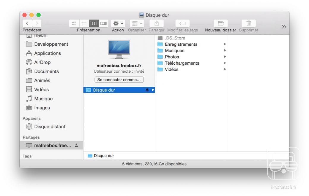Click the Tags sidebar section header

tap(27, 156)
